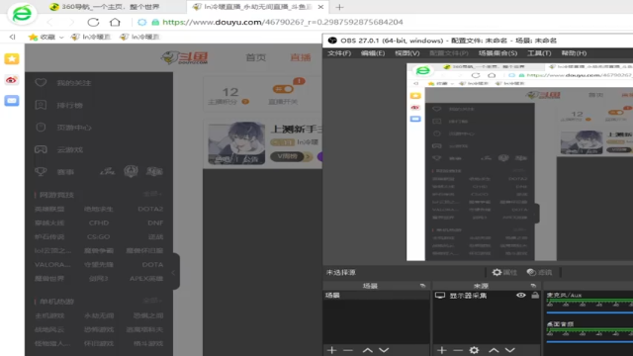Expand 全部 next to 单机热游
Viewport: 633px width, 356px height.
[152, 301]
